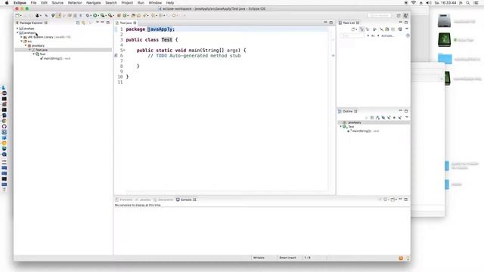The height and width of the screenshot is (272, 484).
Task: Open the Java perspective icon at top right
Action: coord(405,15)
